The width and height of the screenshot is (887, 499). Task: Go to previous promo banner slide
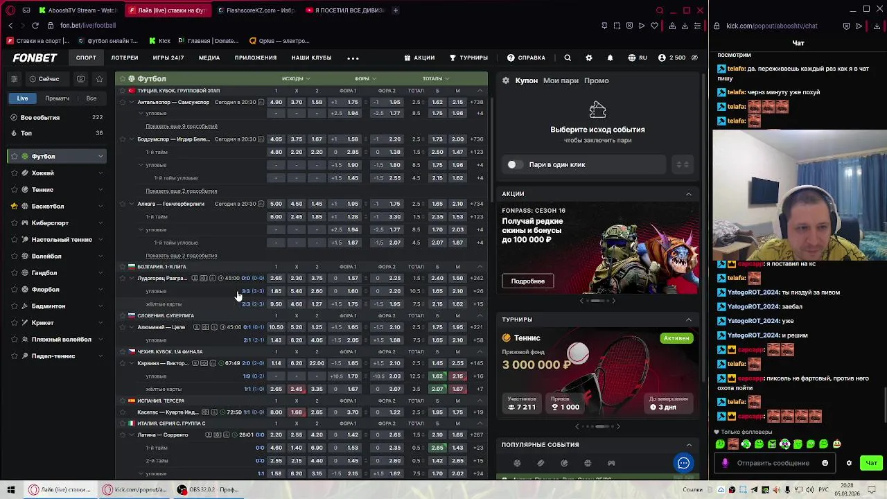[x=581, y=301]
